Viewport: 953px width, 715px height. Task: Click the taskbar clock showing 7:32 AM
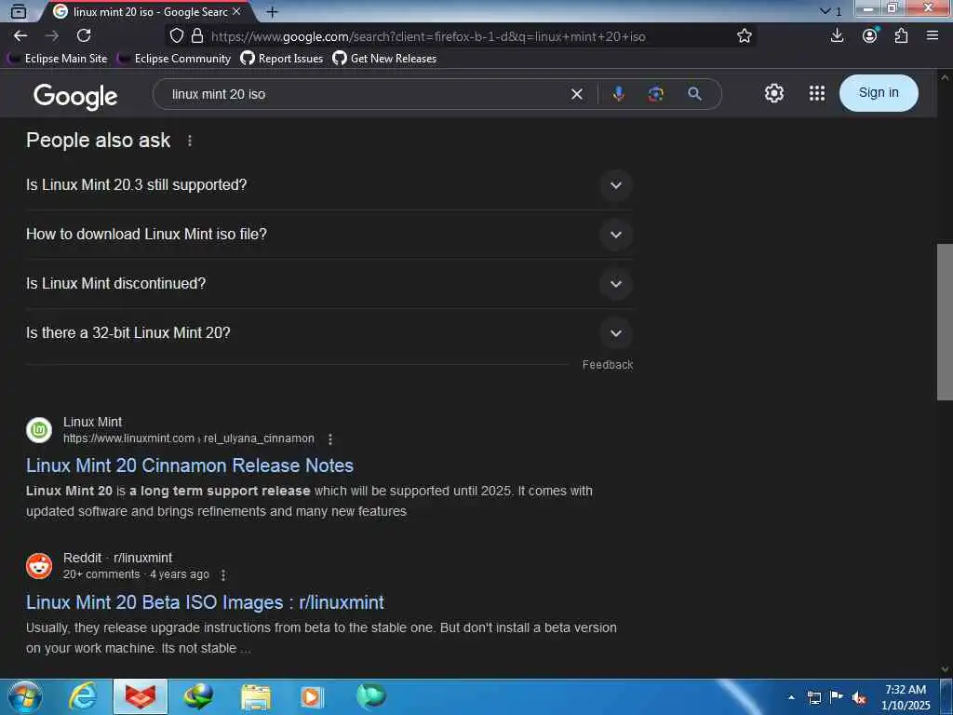point(906,697)
